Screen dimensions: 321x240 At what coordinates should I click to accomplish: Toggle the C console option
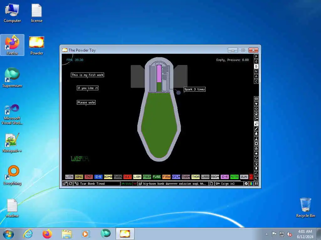pos(256,82)
